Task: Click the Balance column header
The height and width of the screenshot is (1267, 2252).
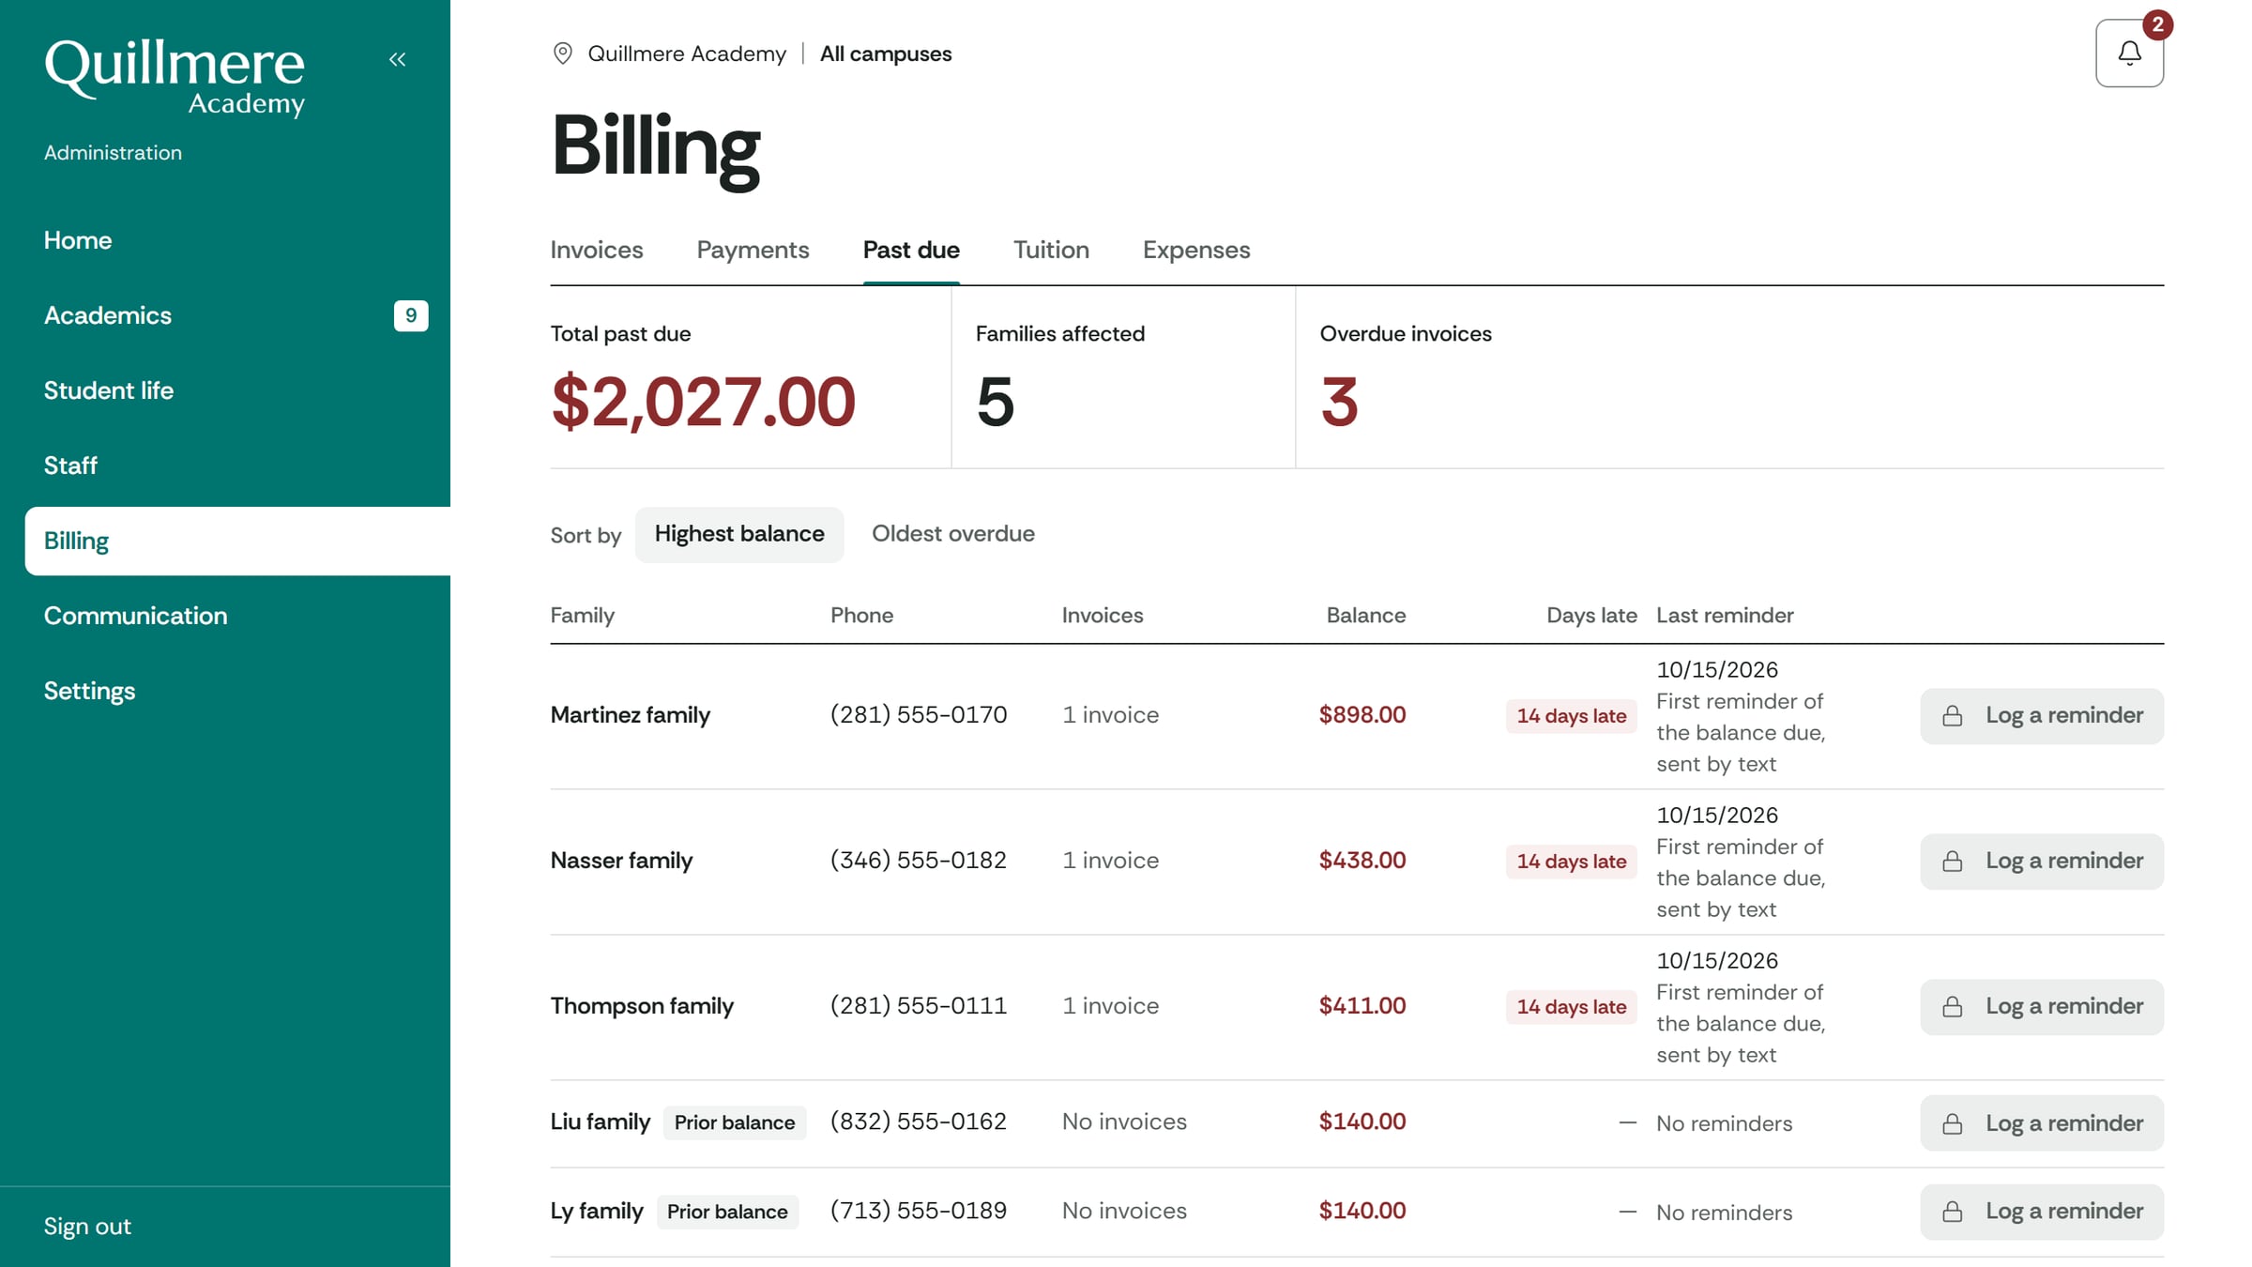Action: (x=1365, y=616)
